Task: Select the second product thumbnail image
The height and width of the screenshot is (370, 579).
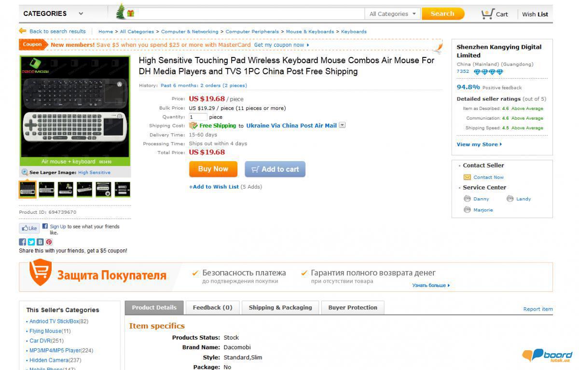Action: pyautogui.click(x=47, y=190)
